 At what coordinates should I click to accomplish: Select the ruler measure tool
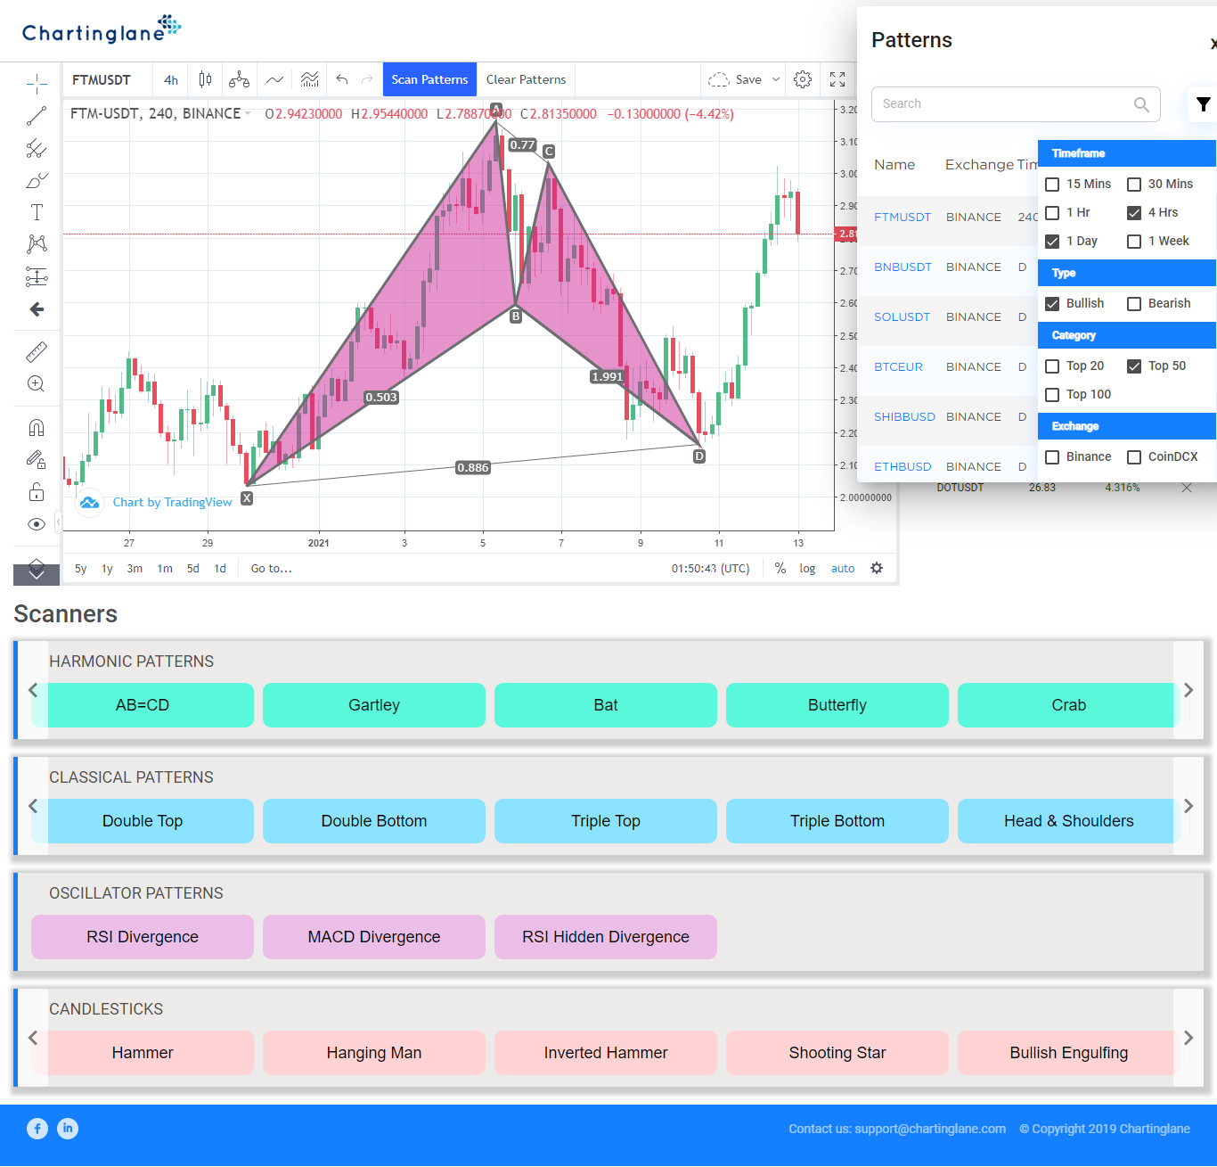pos(37,352)
